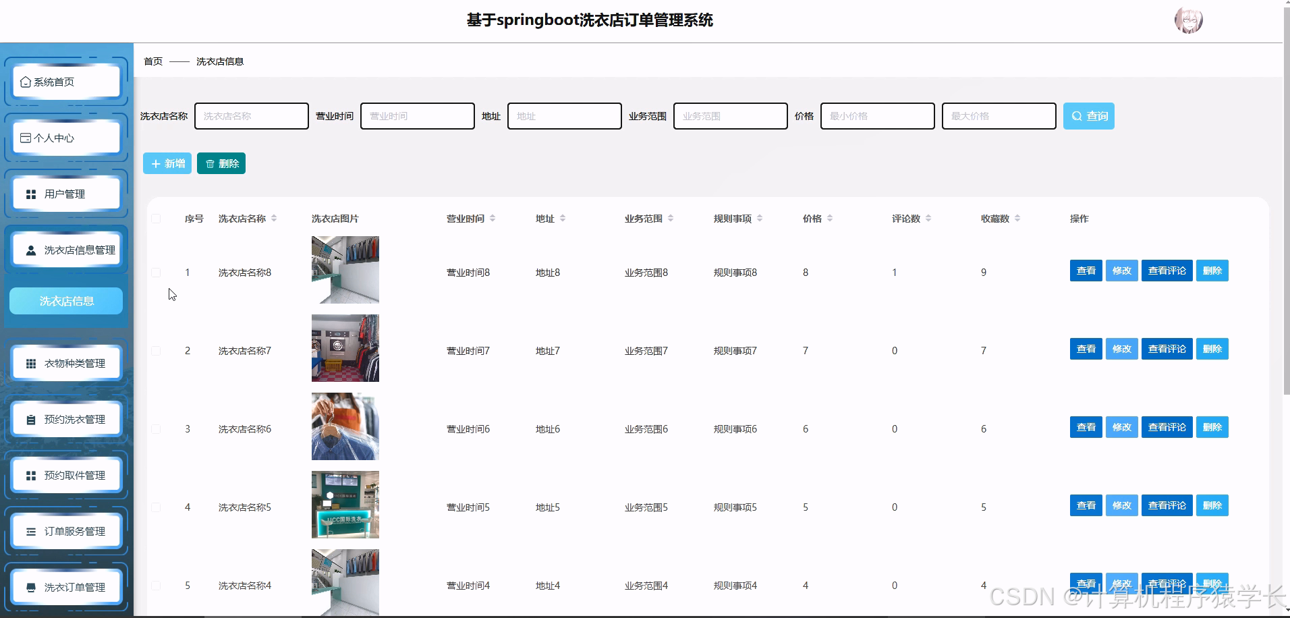The width and height of the screenshot is (1290, 618).
Task: Tick the checkbox for row 洗衣店名称4
Action: [156, 586]
